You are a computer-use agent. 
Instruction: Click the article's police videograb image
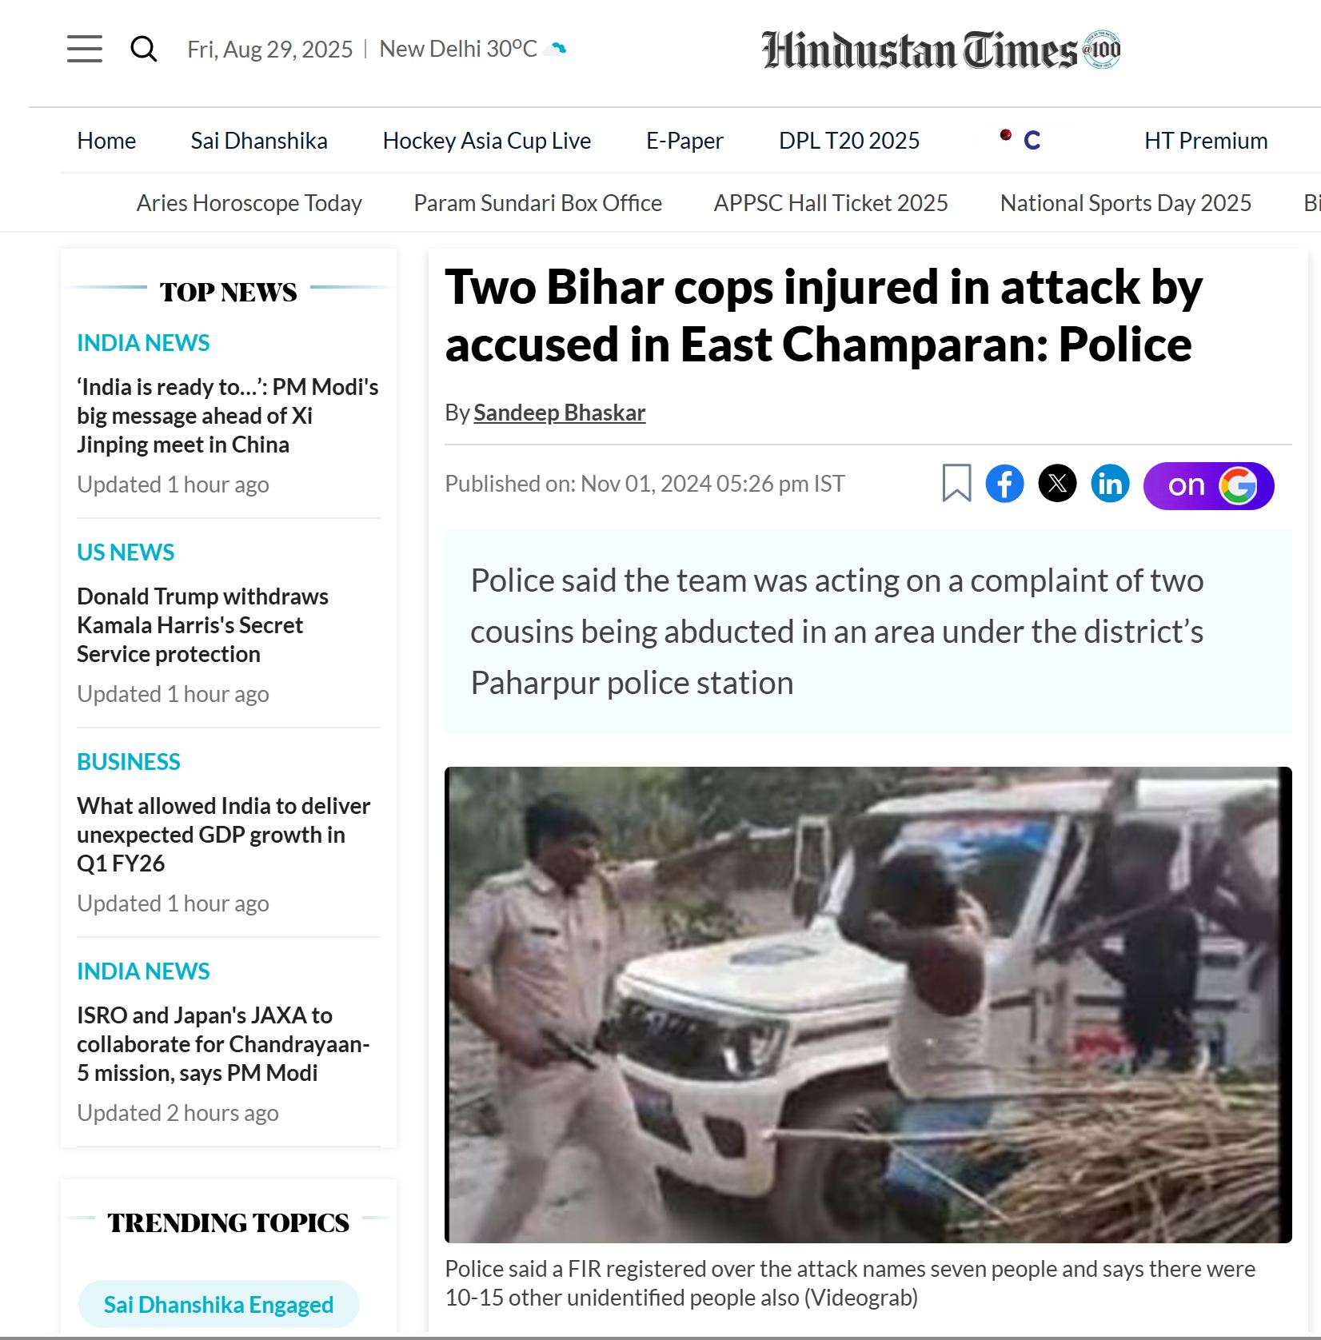pyautogui.click(x=868, y=1004)
